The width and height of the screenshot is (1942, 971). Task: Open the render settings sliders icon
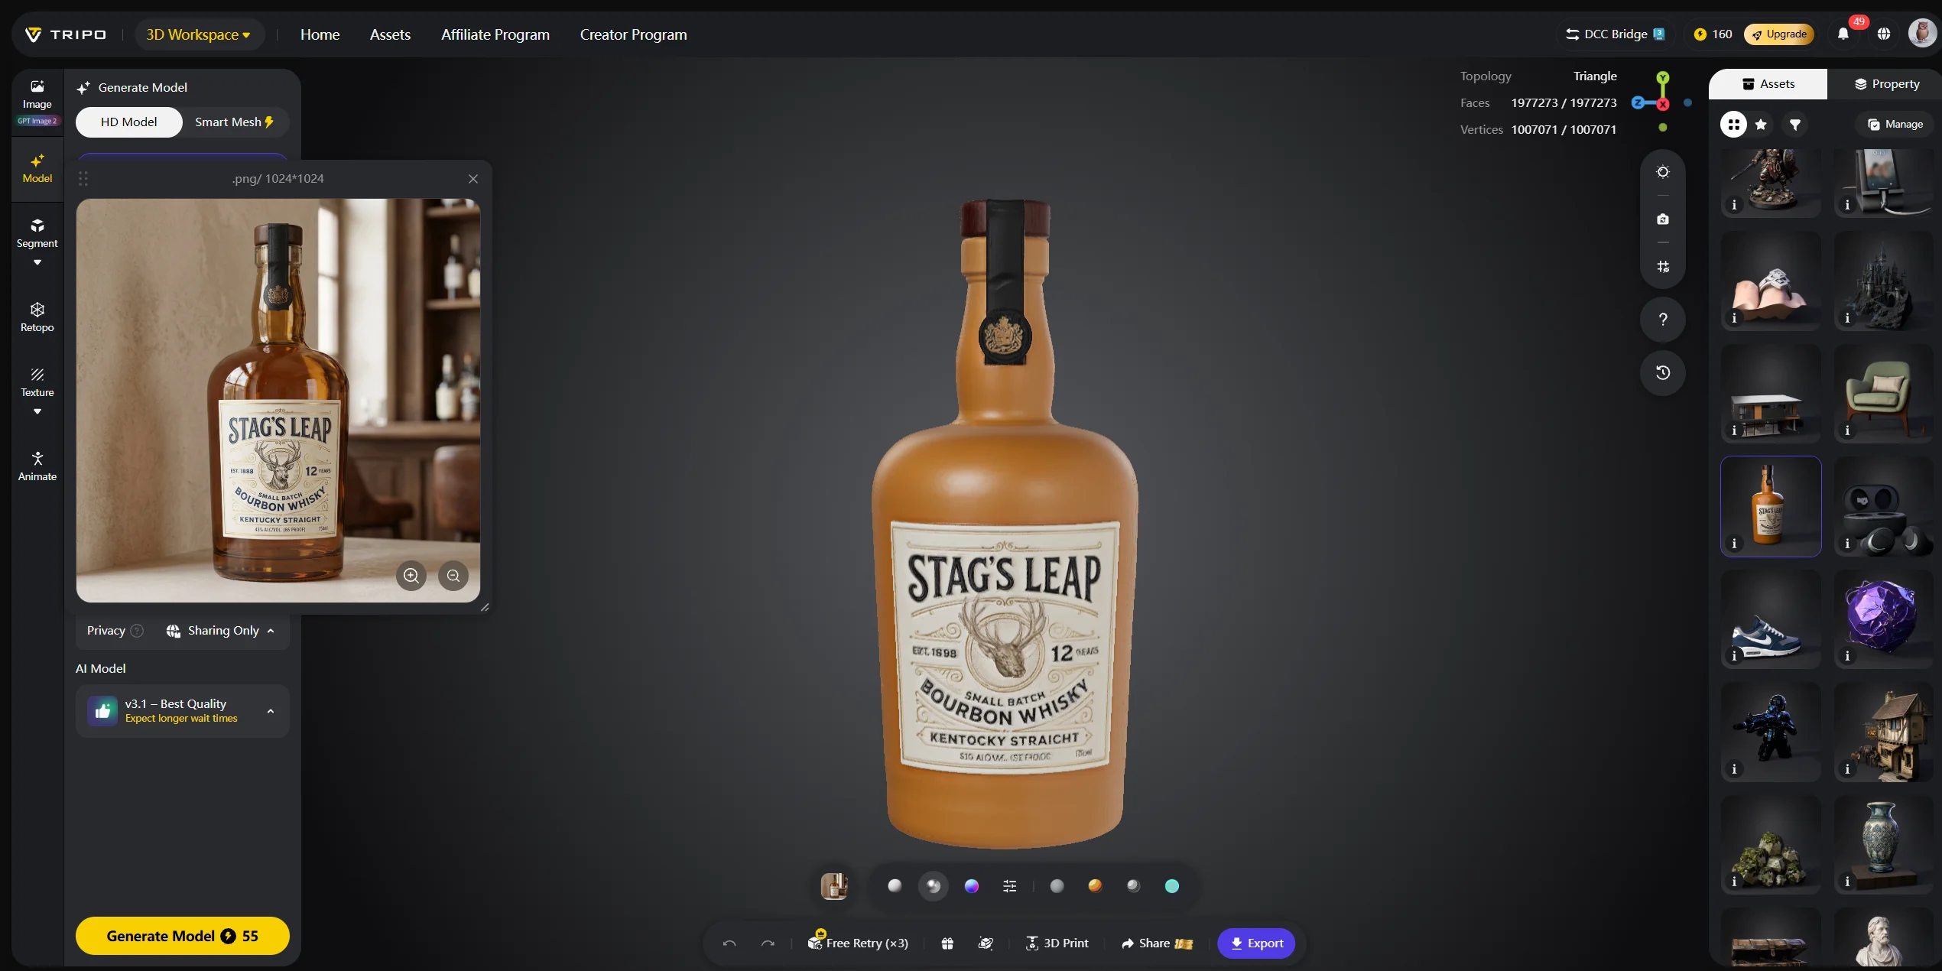click(1010, 886)
